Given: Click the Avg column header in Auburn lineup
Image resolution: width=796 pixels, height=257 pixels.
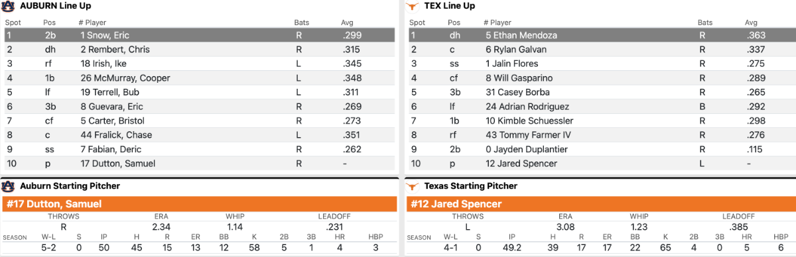Looking at the screenshot, I should (x=347, y=23).
